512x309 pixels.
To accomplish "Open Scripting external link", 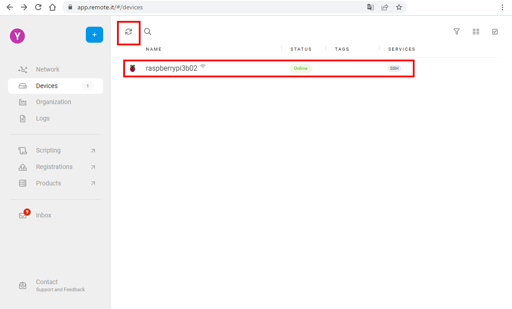I will pos(48,150).
